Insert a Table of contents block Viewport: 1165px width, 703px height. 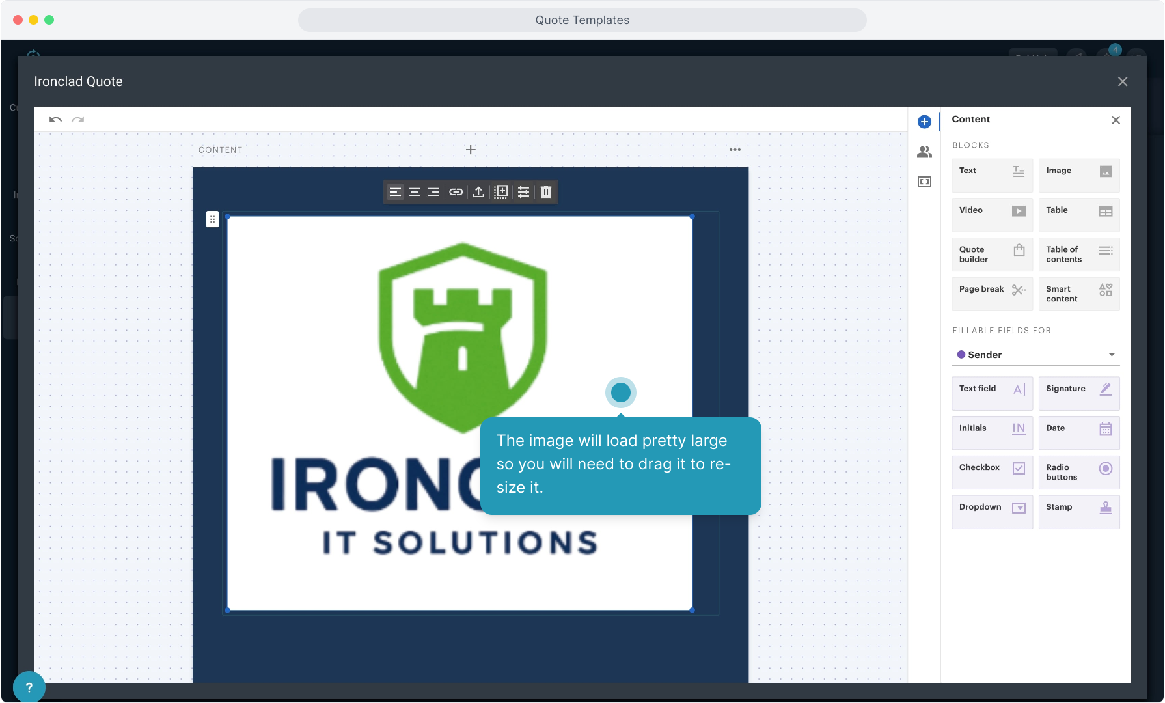[x=1078, y=255]
